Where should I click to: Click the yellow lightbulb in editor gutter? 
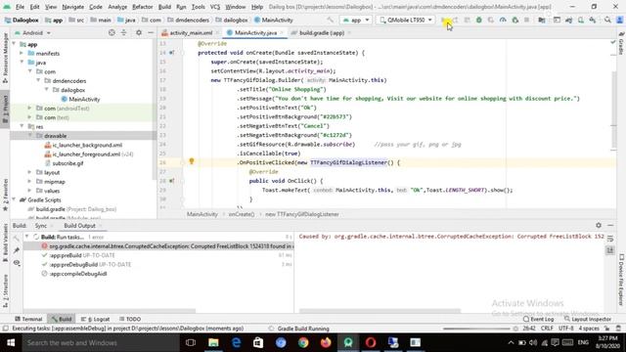(x=192, y=161)
